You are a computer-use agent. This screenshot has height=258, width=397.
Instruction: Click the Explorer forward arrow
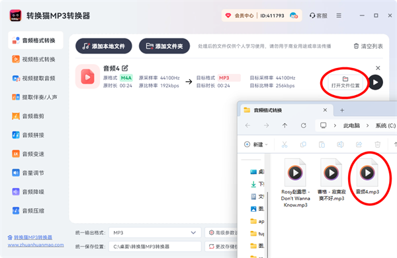click(x=266, y=125)
